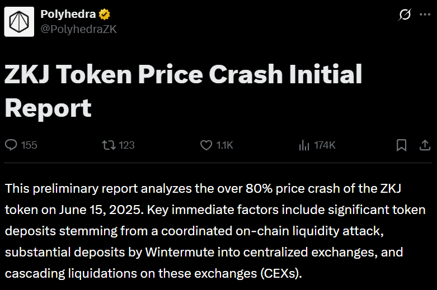The width and height of the screenshot is (437, 290).
Task: Click the reply speech bubble icon
Action: coord(11,145)
